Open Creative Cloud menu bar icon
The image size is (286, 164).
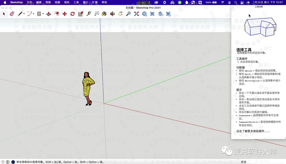point(156,2)
